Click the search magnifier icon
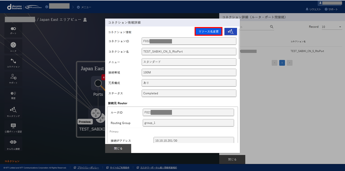 [271, 27]
